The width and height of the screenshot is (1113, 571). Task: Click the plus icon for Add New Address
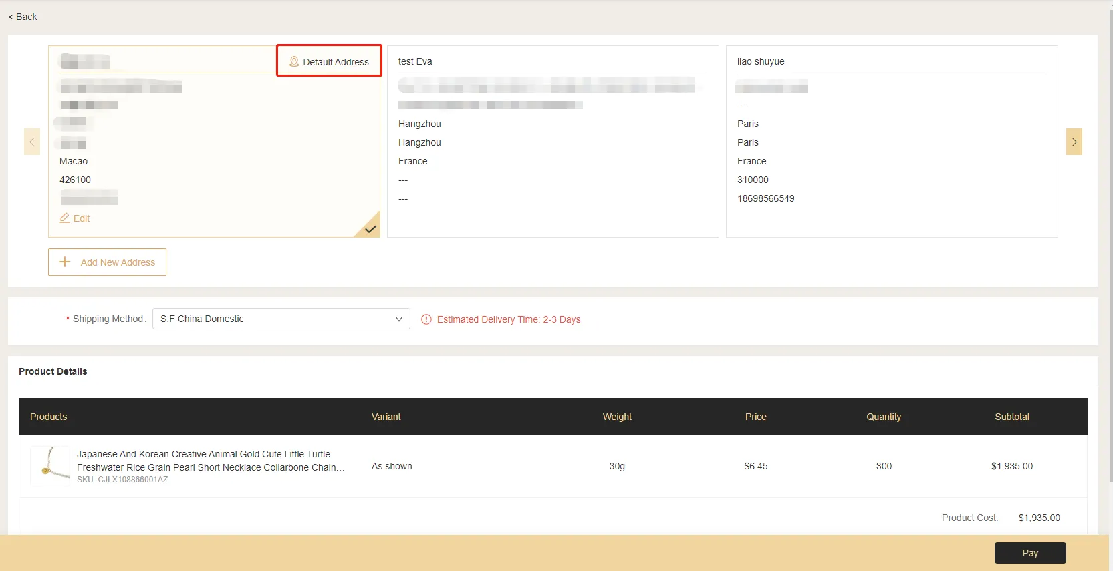(x=65, y=262)
